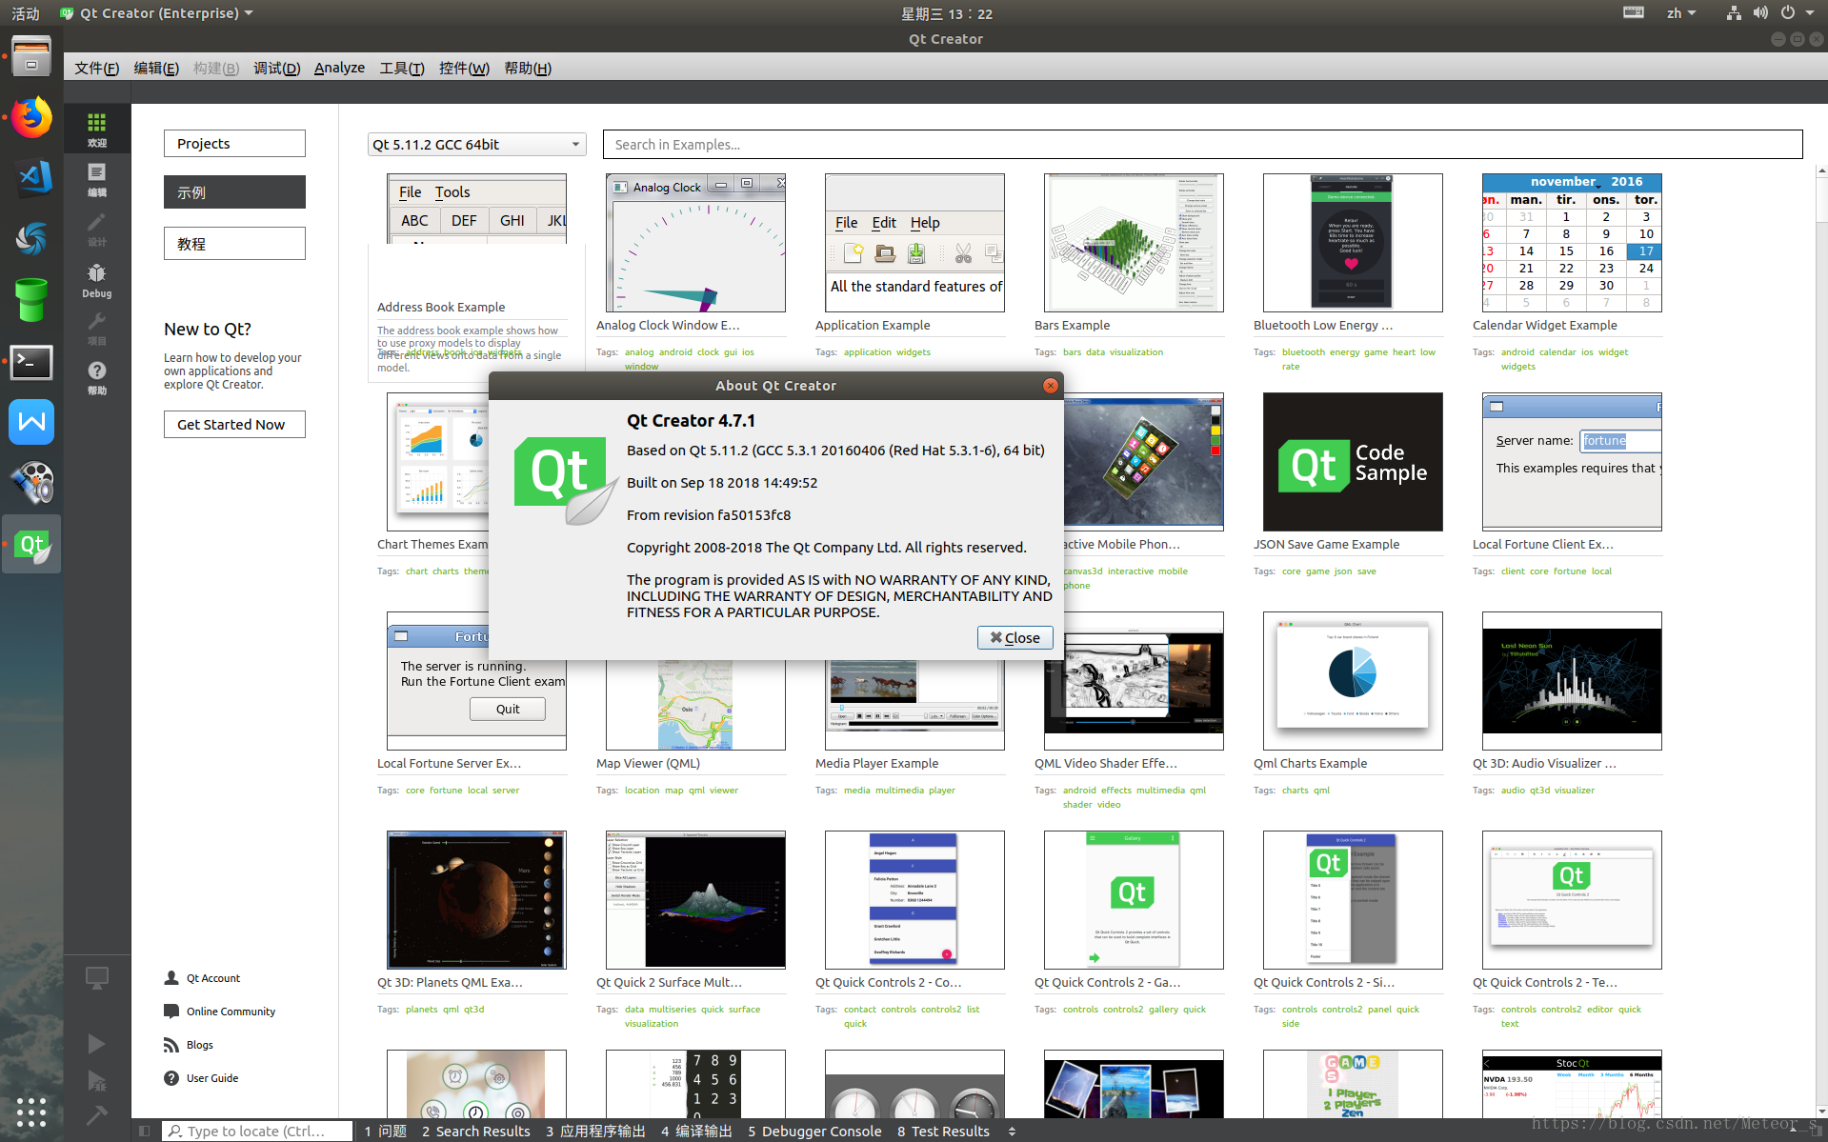
Task: Show the 应用程序输出 output pane
Action: coord(595,1132)
